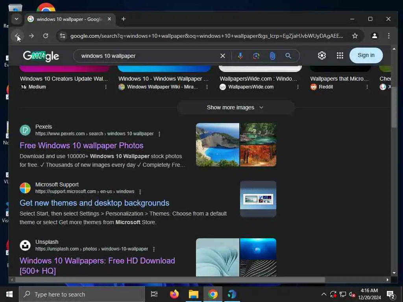Open the notification center icon

point(390,295)
